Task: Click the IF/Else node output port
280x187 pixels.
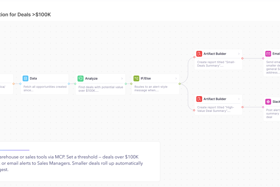Action: point(180,84)
